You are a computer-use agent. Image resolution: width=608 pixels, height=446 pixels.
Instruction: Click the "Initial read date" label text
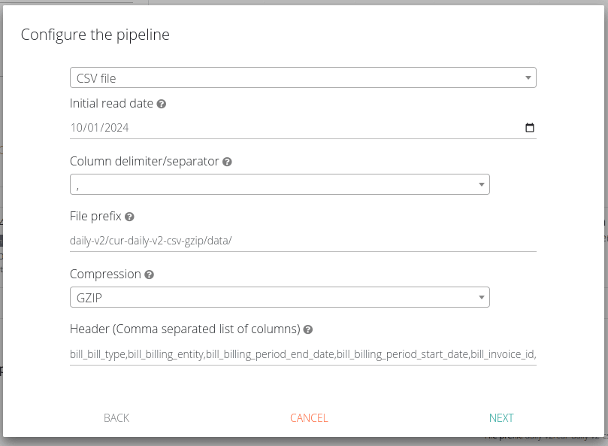point(111,104)
